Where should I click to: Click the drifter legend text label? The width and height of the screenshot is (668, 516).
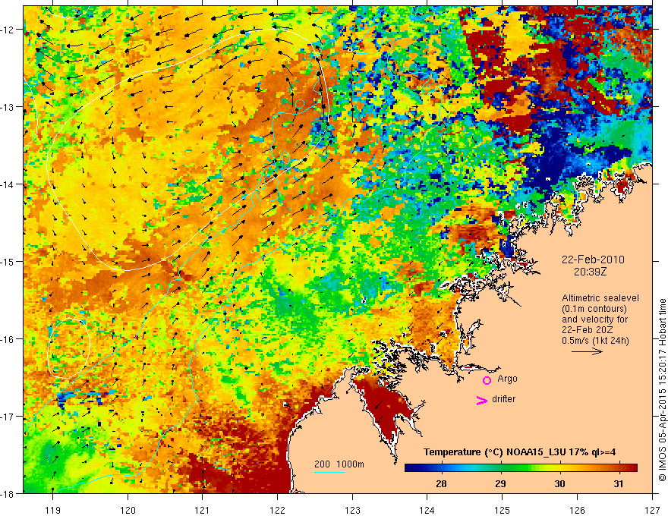click(x=503, y=399)
